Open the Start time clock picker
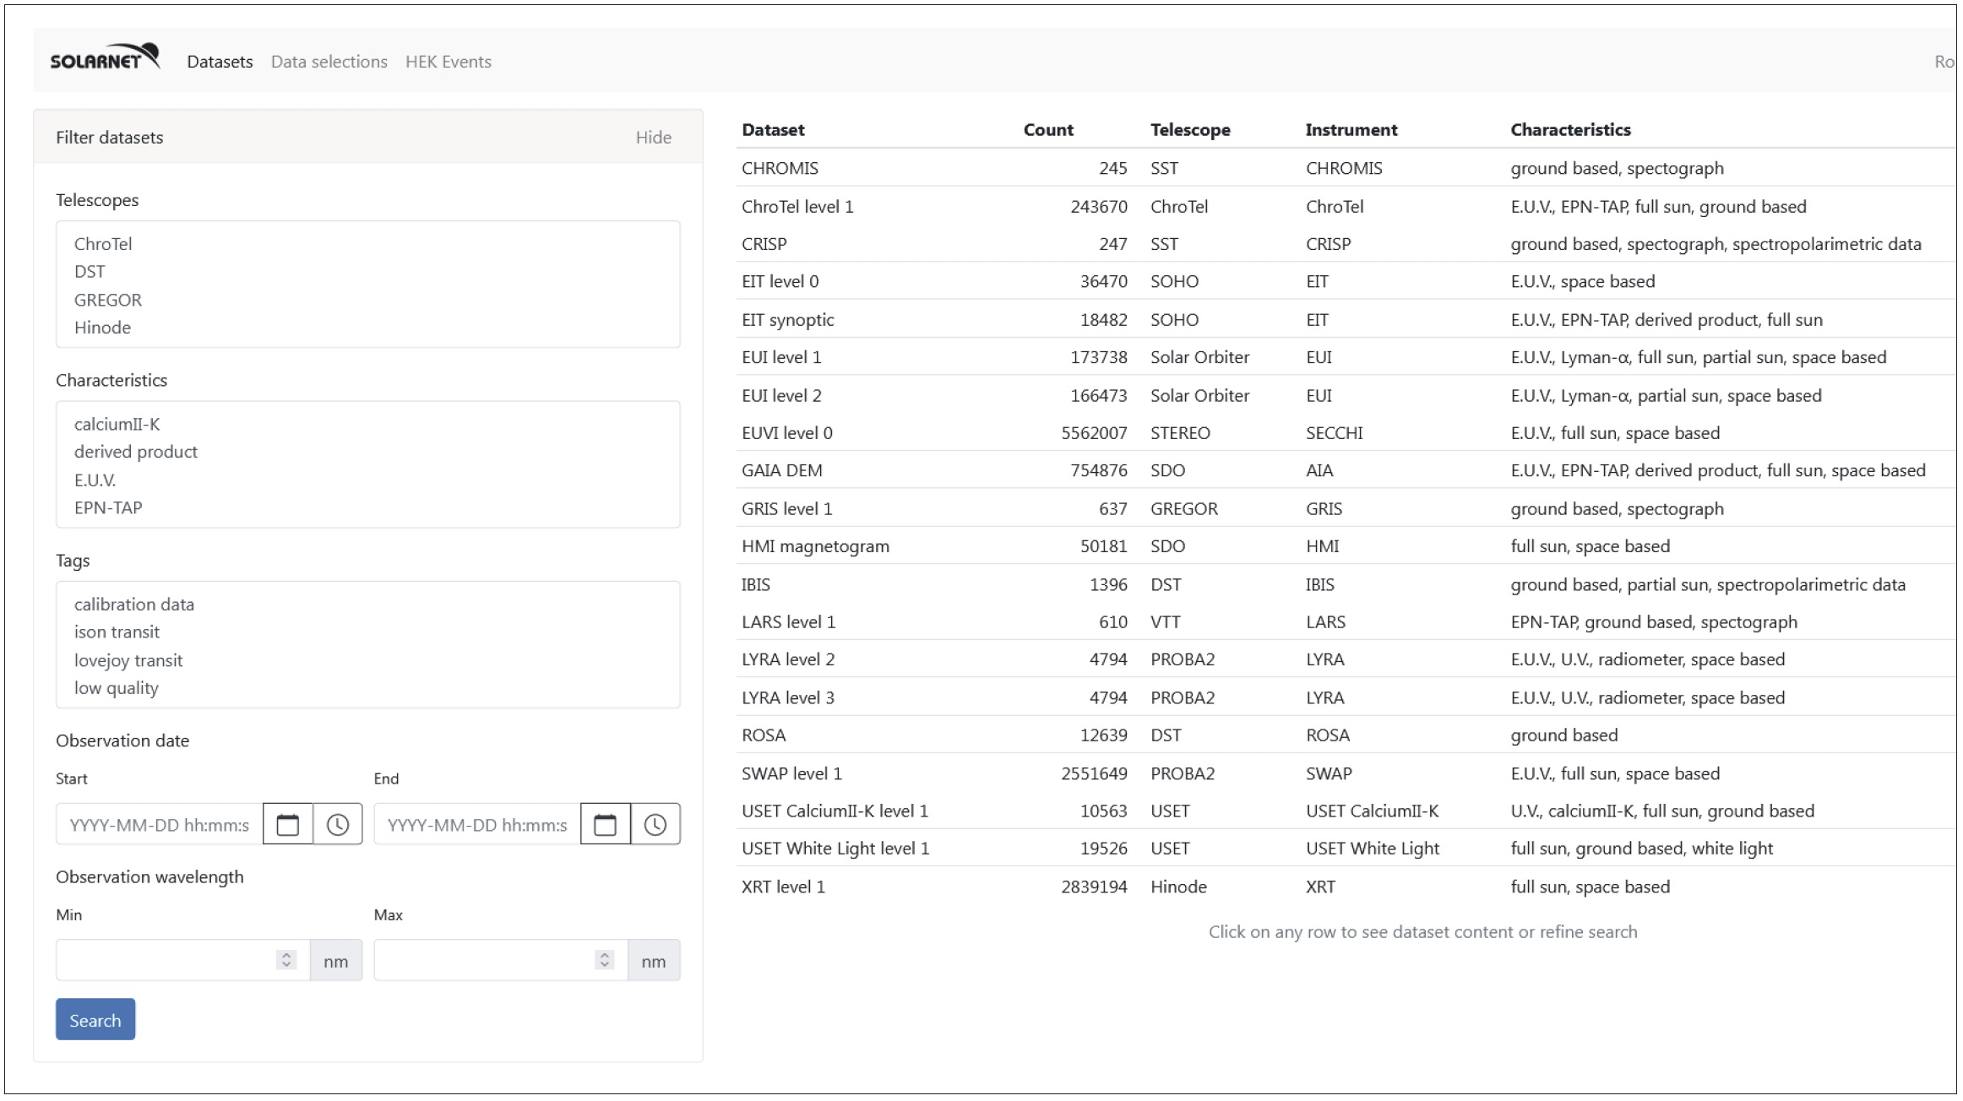The height and width of the screenshot is (1101, 1963). pyautogui.click(x=337, y=824)
